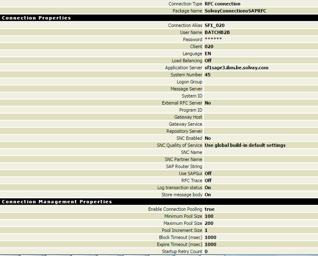
Task: Select the 'true' value for Connection Pooling
Action: tap(210, 209)
